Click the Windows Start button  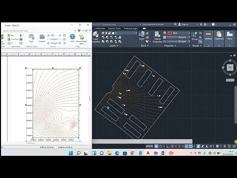click(x=71, y=153)
